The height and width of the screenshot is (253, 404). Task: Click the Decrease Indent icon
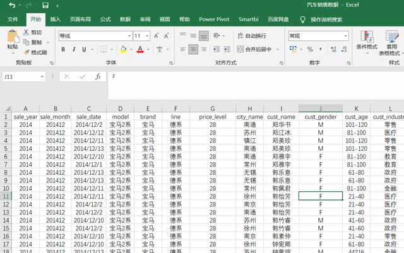coord(217,49)
